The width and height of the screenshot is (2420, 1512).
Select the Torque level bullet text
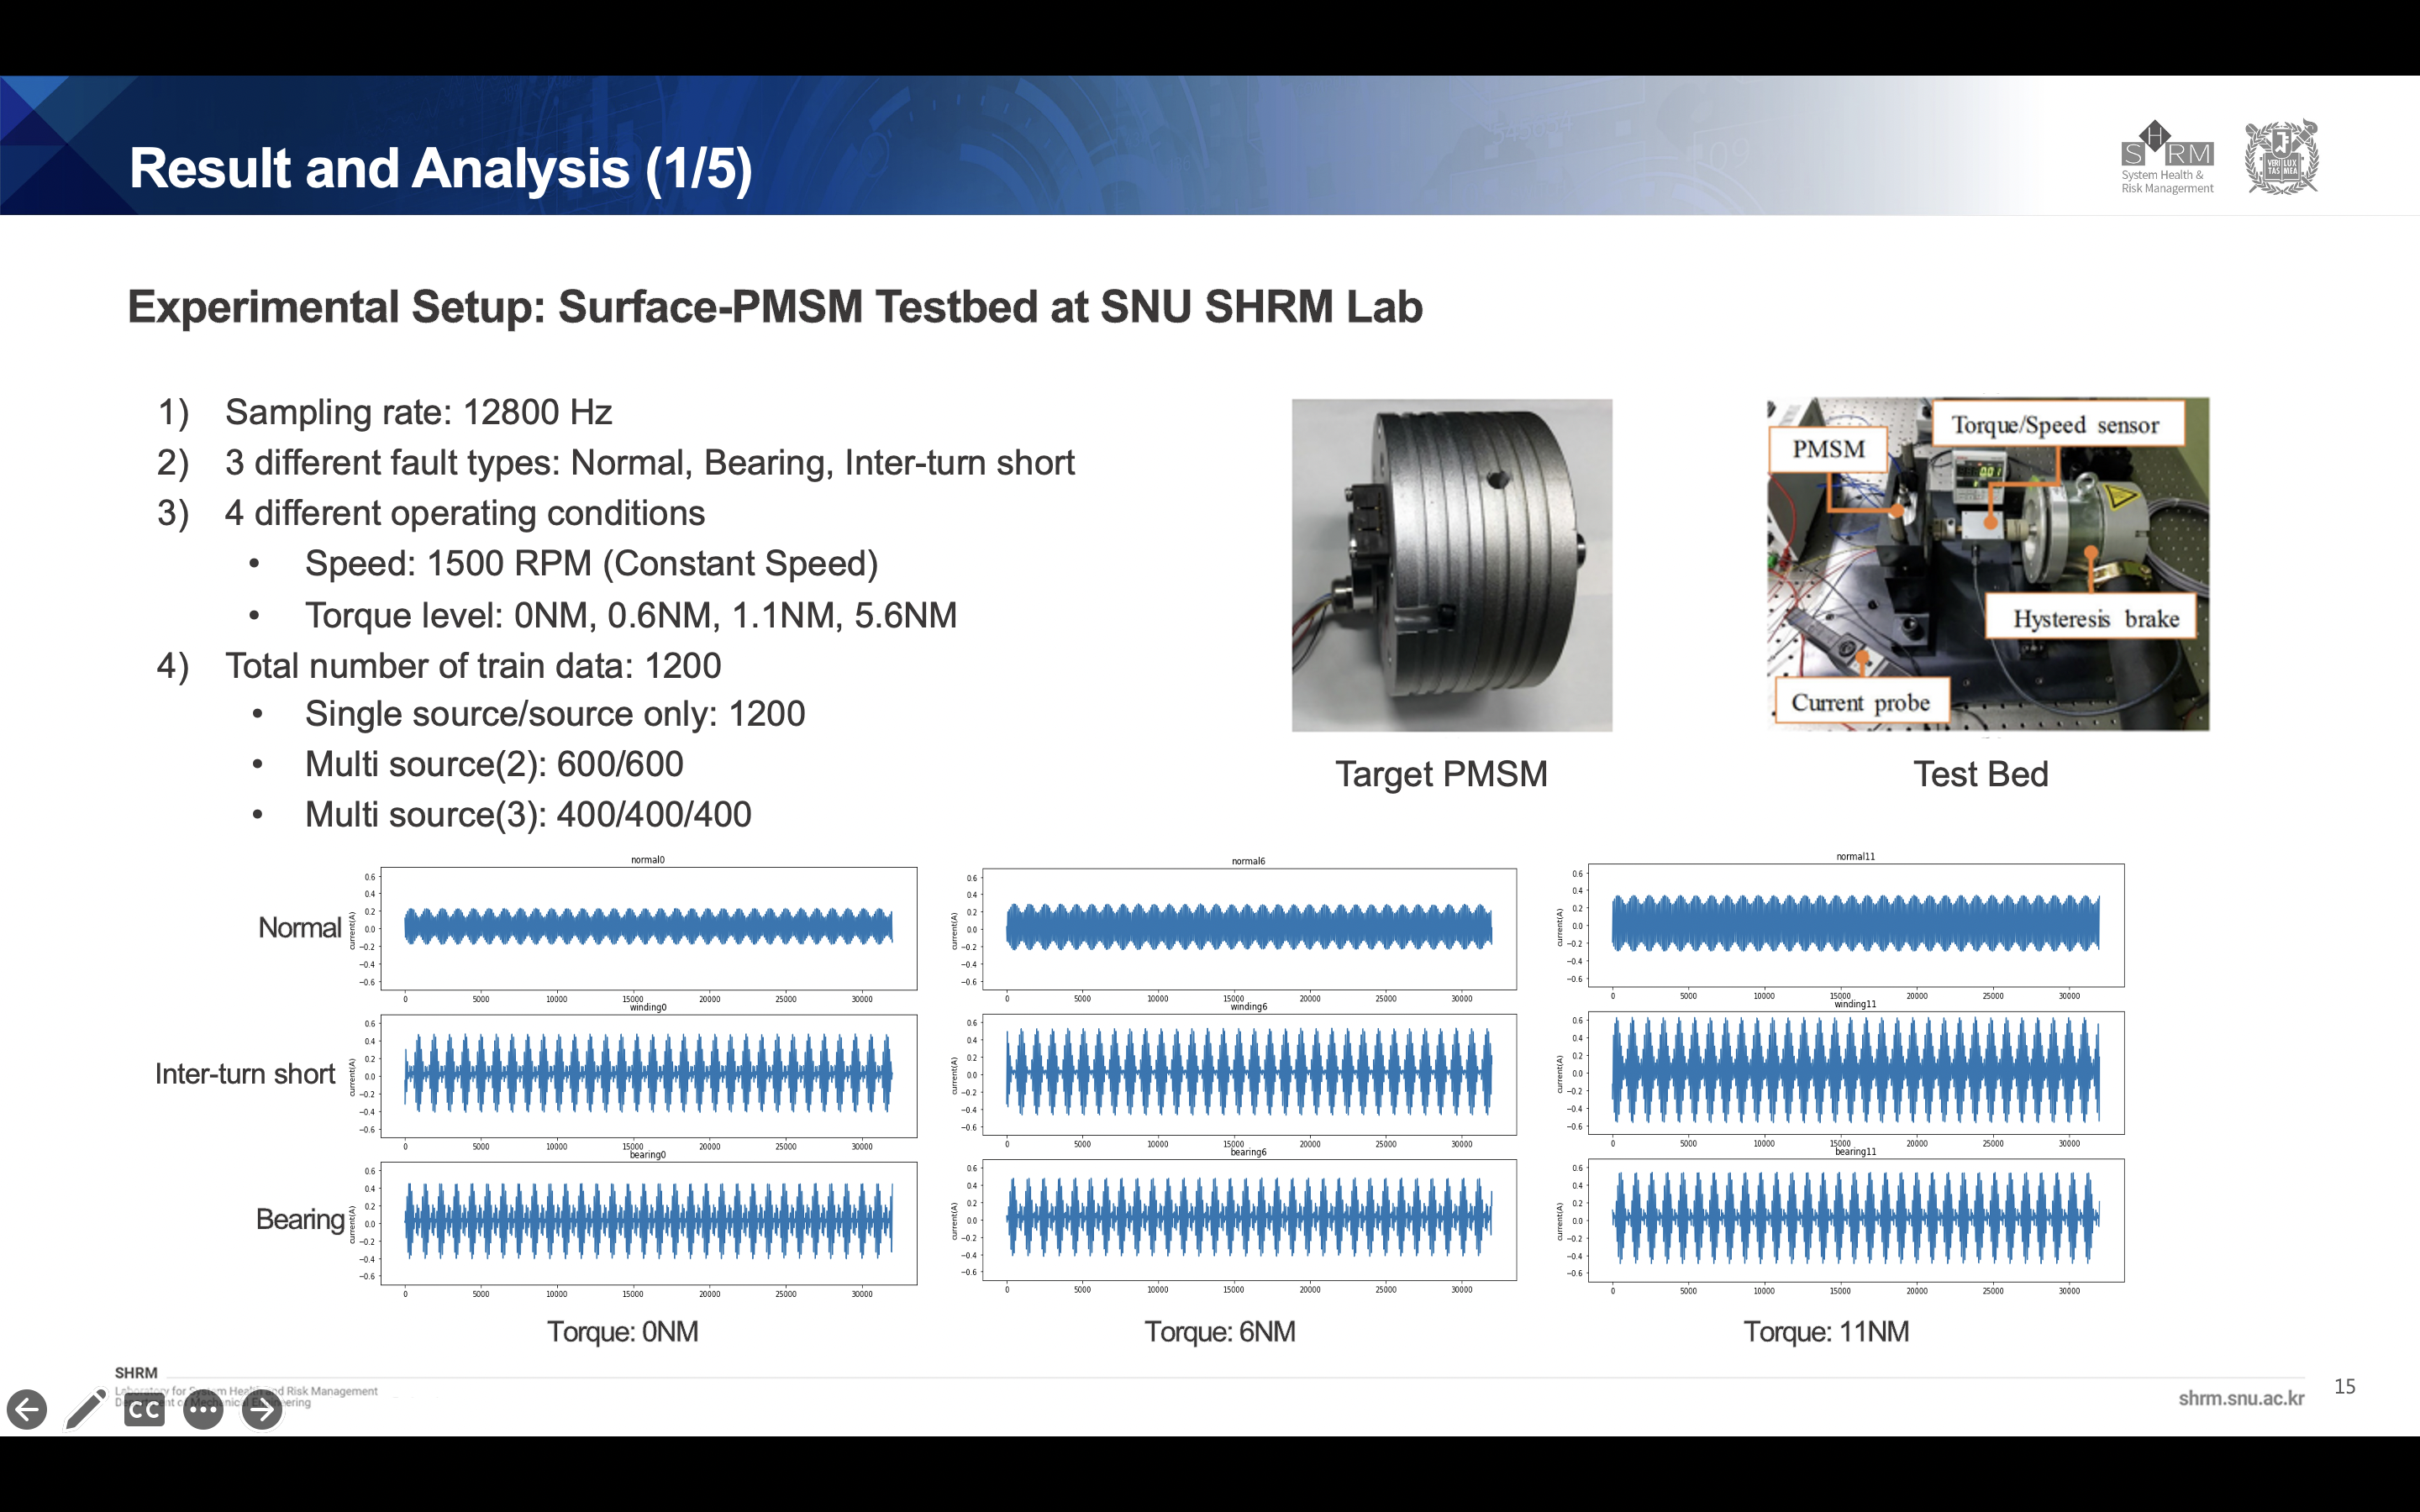click(631, 615)
